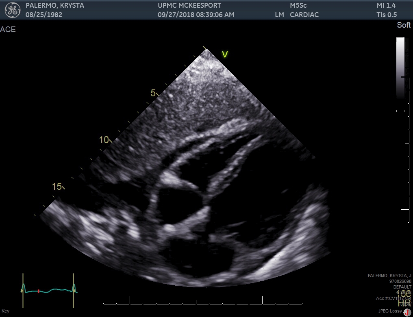Click the red marker on ECG trace
The image size is (413, 317).
(38, 291)
